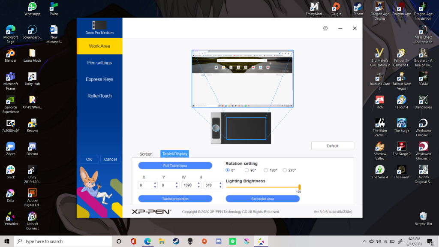Select the Twine desktop icon

click(54, 9)
